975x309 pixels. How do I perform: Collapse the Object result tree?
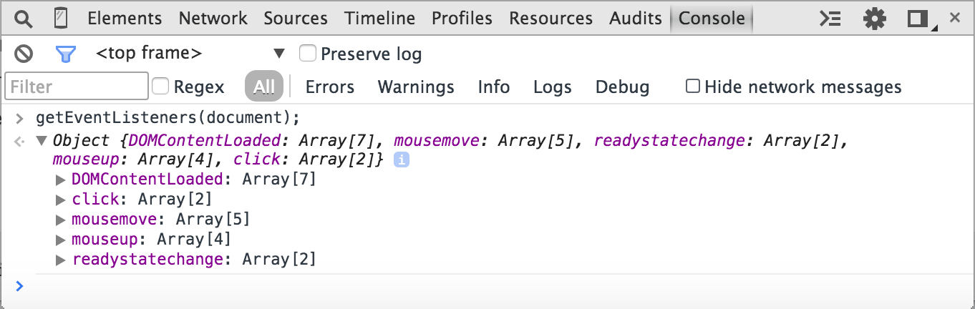[x=42, y=141]
